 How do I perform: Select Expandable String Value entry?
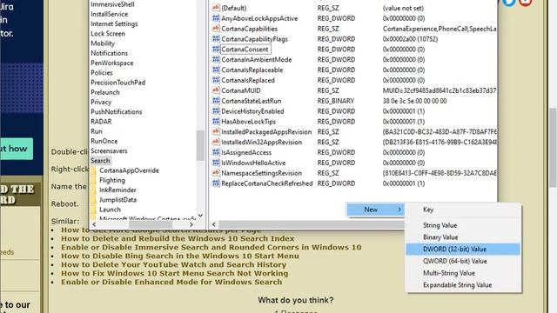(457, 285)
